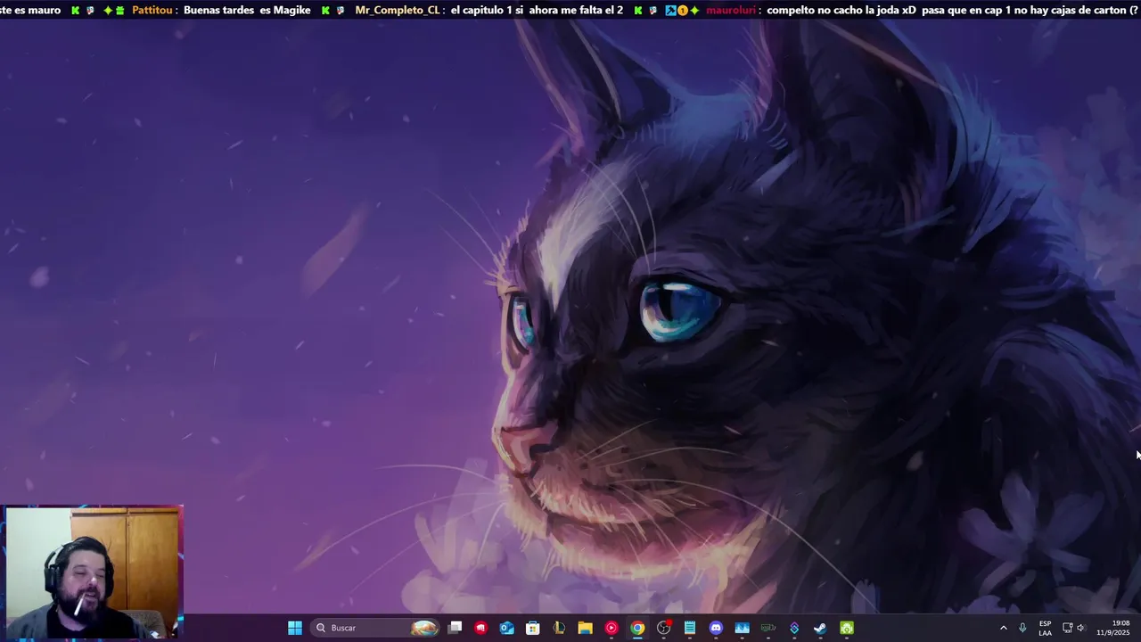Open the network status tray icon
The height and width of the screenshot is (642, 1141).
(x=1067, y=628)
